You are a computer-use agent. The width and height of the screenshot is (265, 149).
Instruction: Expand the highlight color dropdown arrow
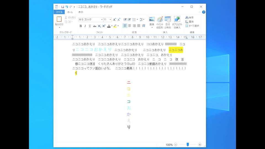(x=118, y=26)
